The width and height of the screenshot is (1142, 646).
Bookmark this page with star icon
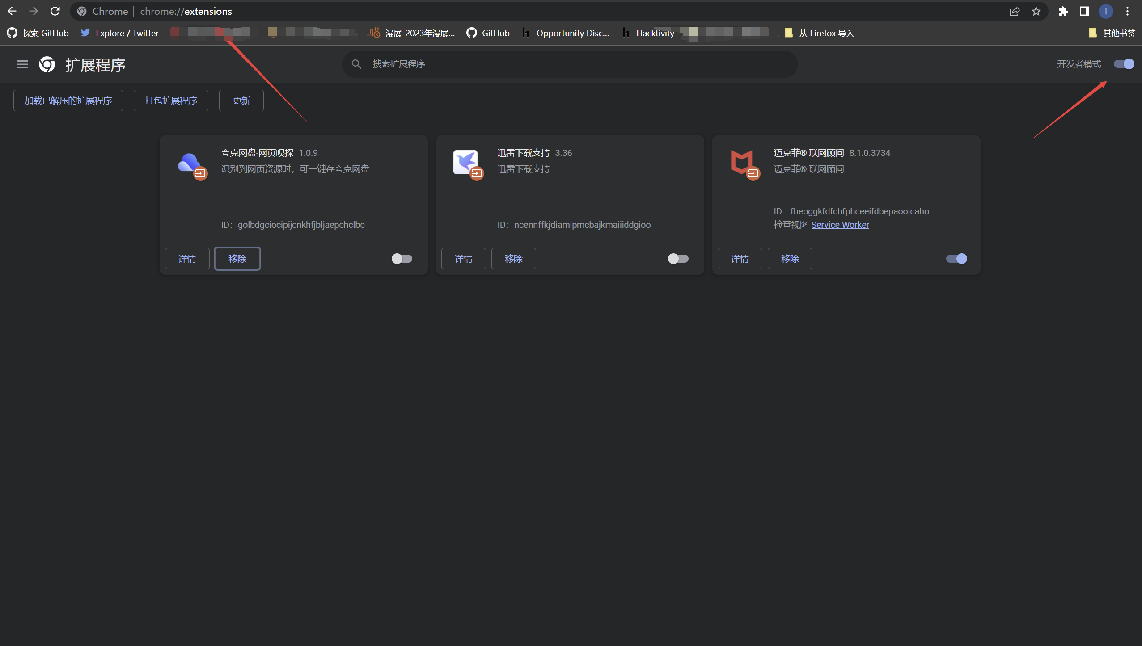(1036, 11)
